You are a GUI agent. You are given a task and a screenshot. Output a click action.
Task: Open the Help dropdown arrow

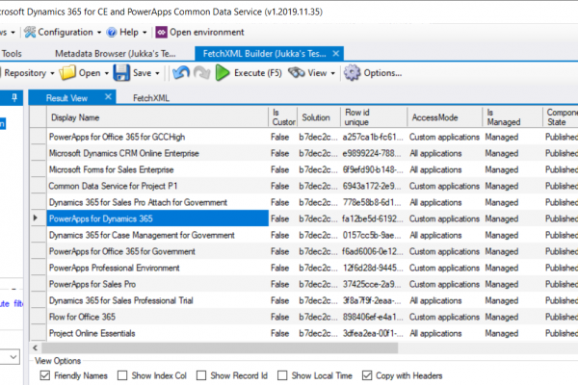pos(144,33)
